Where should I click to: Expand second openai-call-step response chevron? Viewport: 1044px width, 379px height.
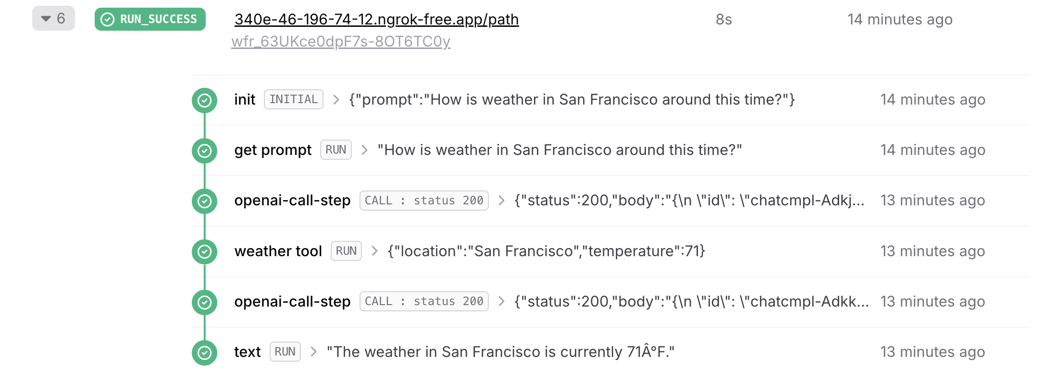tap(501, 301)
